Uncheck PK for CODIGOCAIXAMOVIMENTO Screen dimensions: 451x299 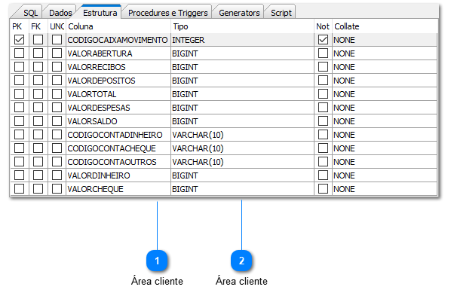click(x=20, y=40)
